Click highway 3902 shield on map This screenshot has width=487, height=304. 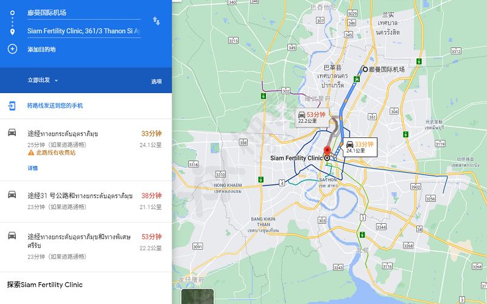(416, 187)
